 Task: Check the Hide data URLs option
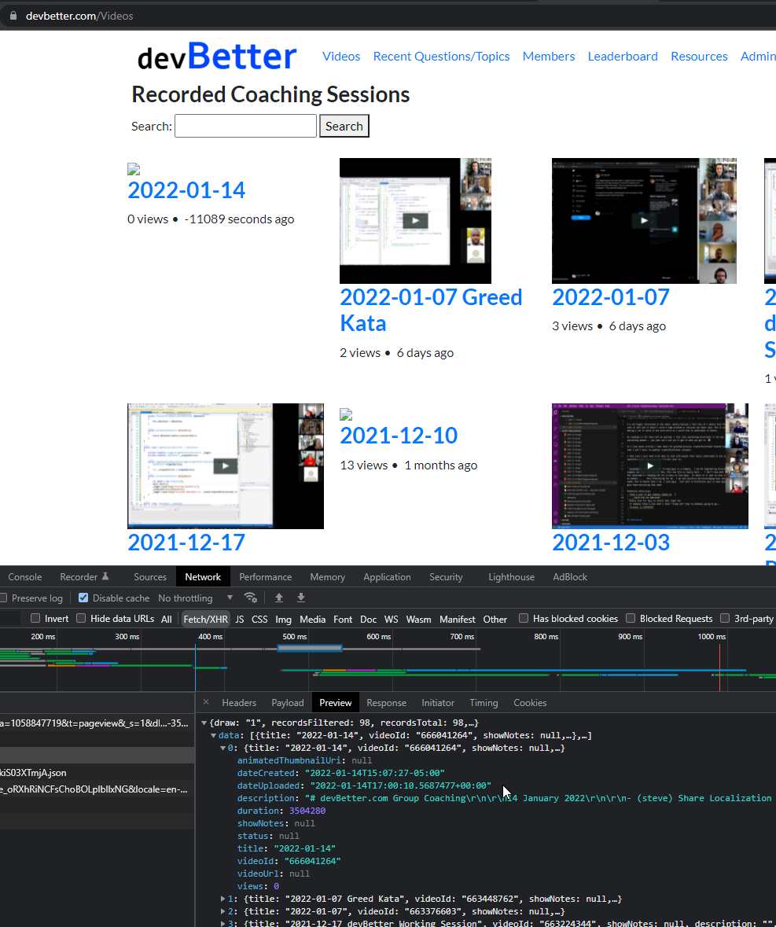tap(81, 619)
